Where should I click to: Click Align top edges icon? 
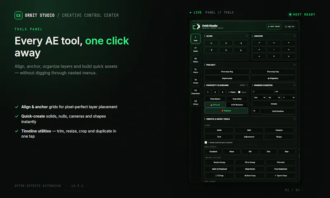tap(211, 50)
